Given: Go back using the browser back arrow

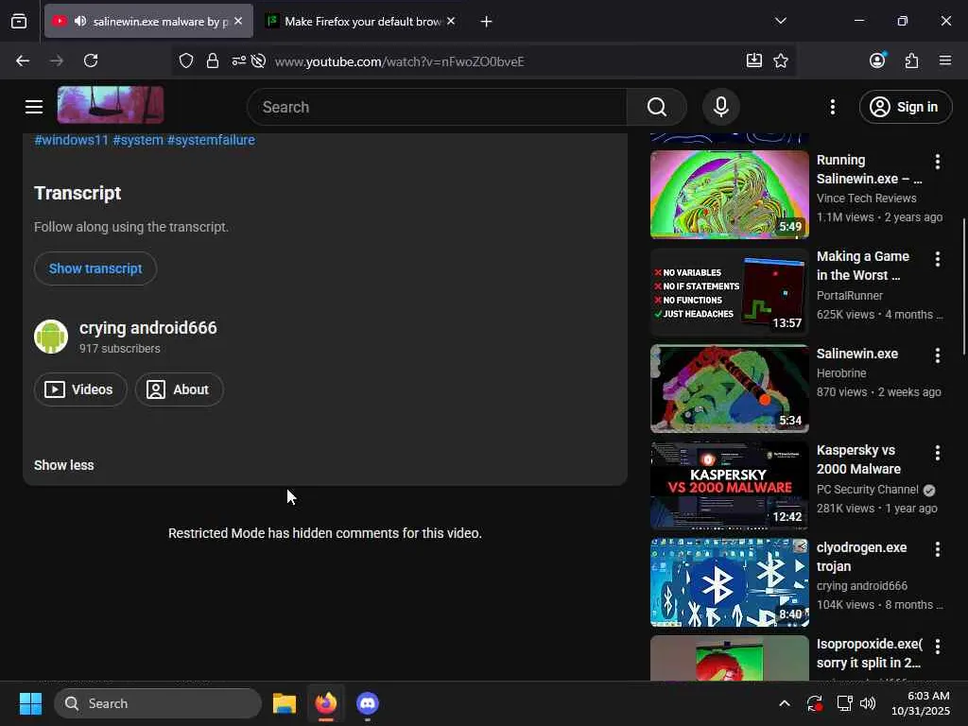Looking at the screenshot, I should (x=23, y=60).
